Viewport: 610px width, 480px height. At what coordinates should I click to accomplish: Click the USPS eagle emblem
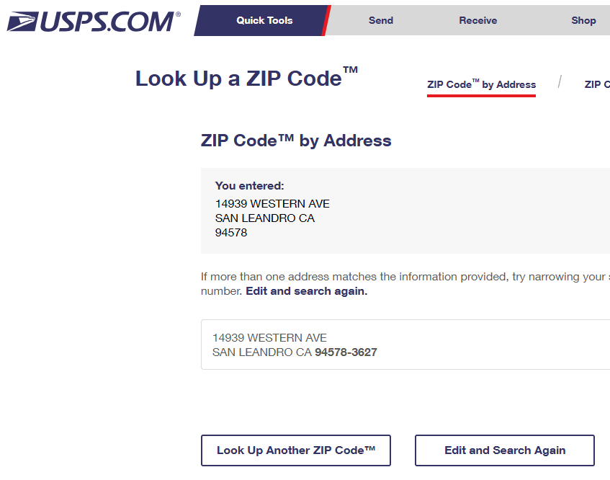(22, 21)
